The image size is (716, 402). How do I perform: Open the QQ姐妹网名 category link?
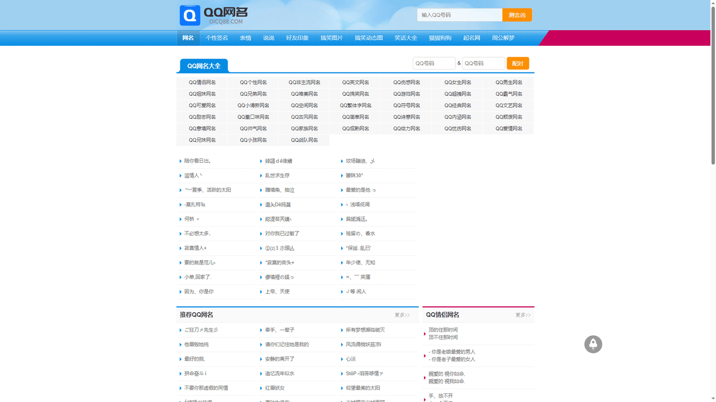coord(202,94)
